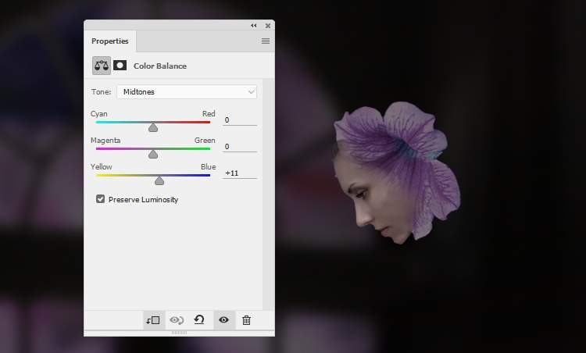Click the Magenta-Green value field showing 0
This screenshot has width=586, height=353.
(240, 146)
